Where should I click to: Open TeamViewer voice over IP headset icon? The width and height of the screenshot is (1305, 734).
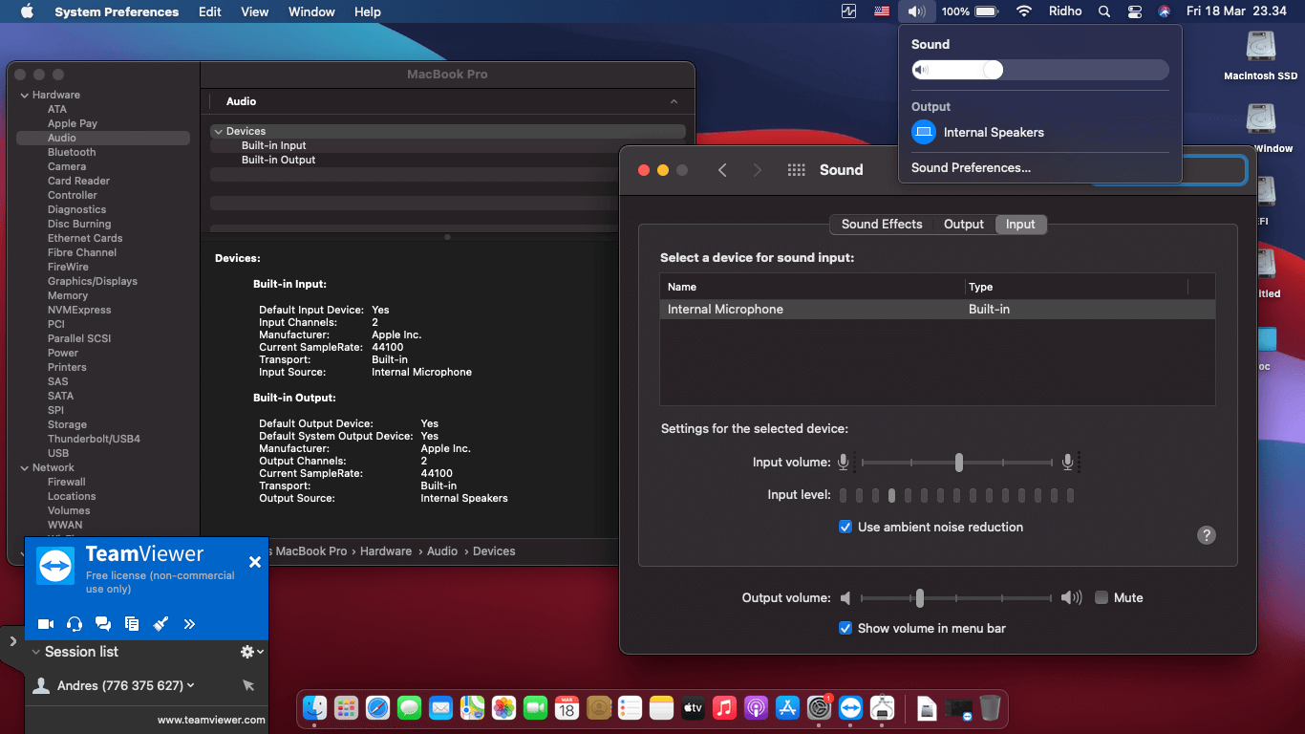tap(74, 624)
